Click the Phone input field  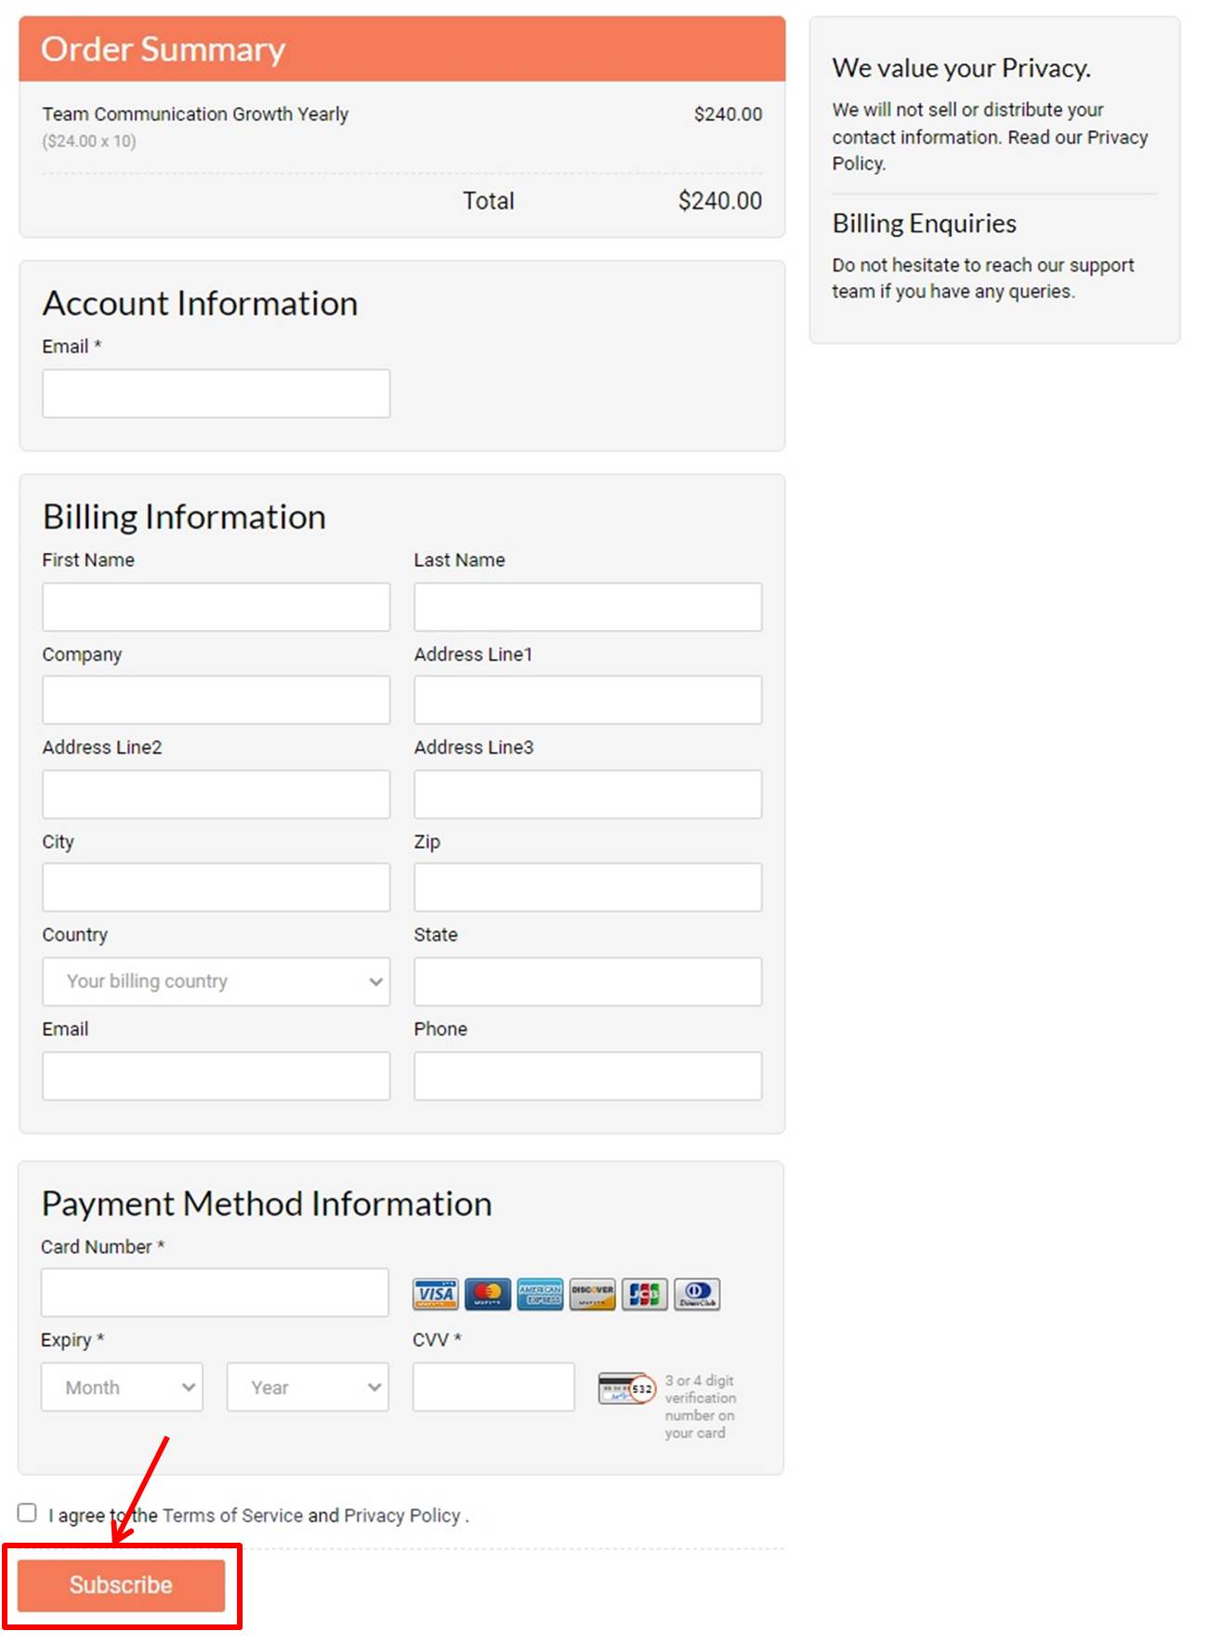click(x=587, y=1076)
